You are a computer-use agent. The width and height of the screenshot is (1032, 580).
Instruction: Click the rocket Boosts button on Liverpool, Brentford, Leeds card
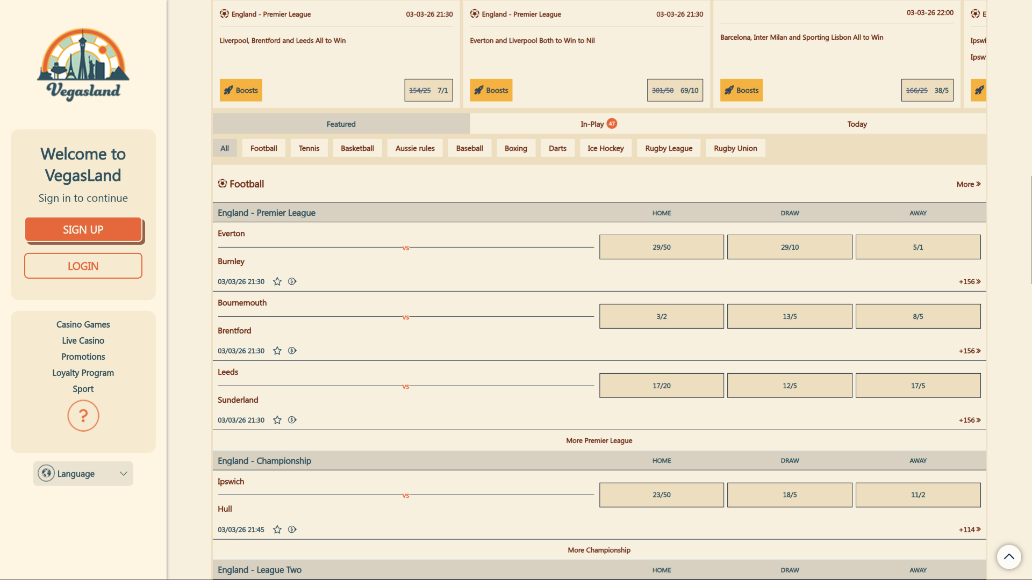(x=241, y=90)
